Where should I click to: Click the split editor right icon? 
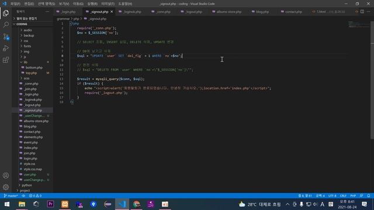click(x=362, y=12)
